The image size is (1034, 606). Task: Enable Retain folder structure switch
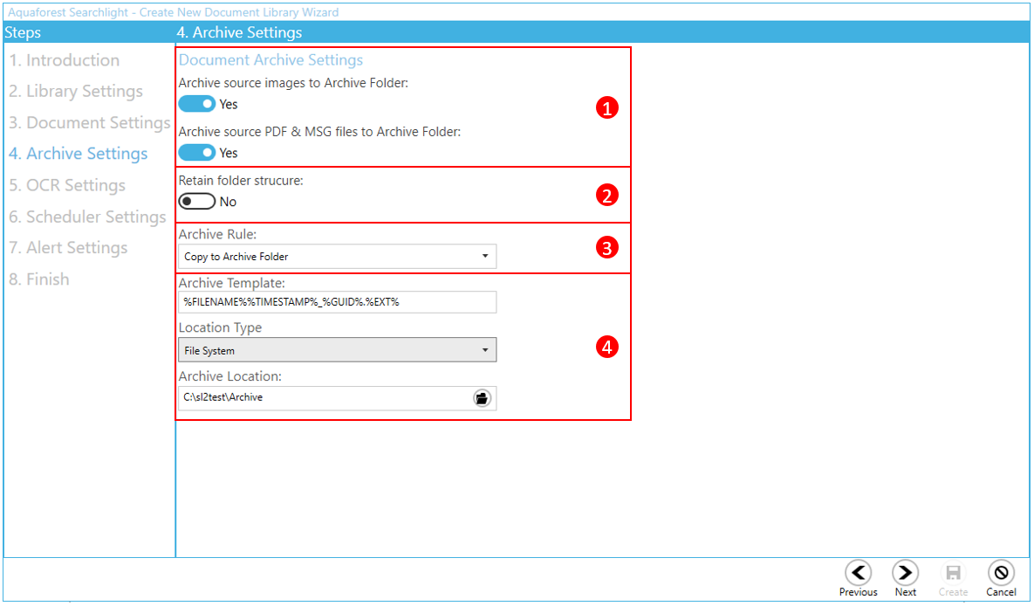(197, 202)
